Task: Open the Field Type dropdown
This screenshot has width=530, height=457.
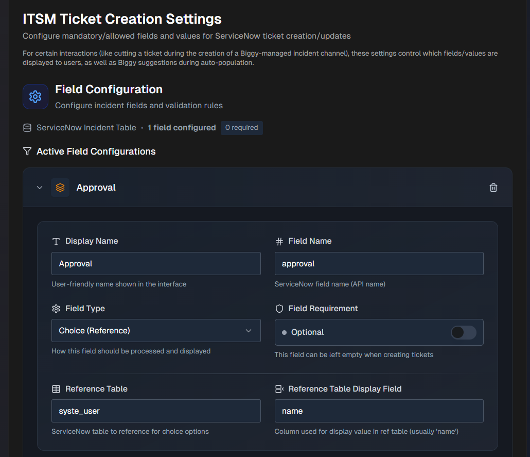Action: (155, 331)
